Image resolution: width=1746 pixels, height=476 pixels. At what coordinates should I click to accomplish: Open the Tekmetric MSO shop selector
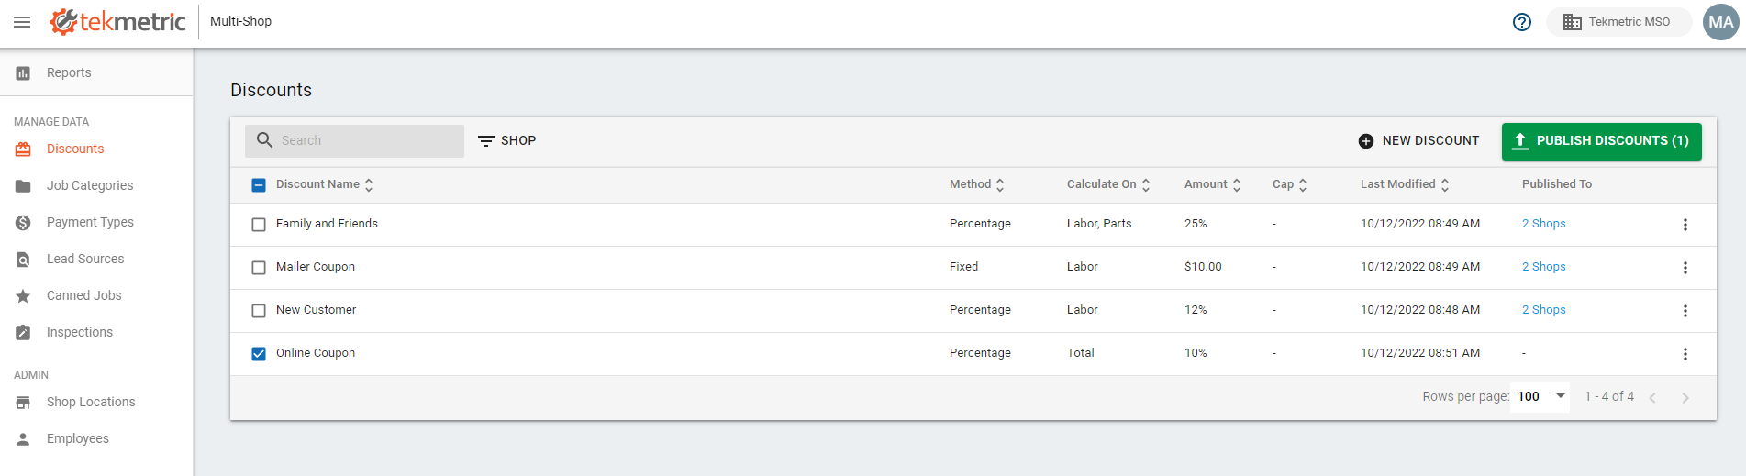(x=1618, y=22)
